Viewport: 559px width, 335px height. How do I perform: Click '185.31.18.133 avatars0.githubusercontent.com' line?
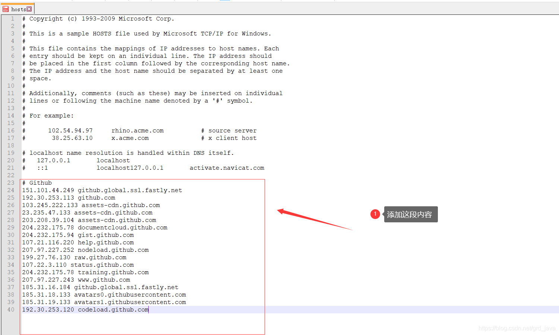(x=104, y=295)
